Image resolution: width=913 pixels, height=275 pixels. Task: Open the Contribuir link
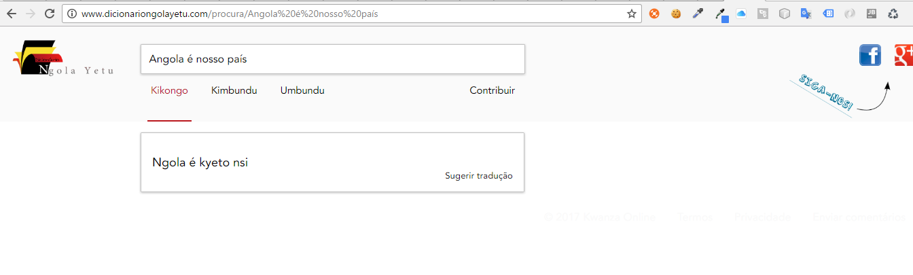[493, 91]
